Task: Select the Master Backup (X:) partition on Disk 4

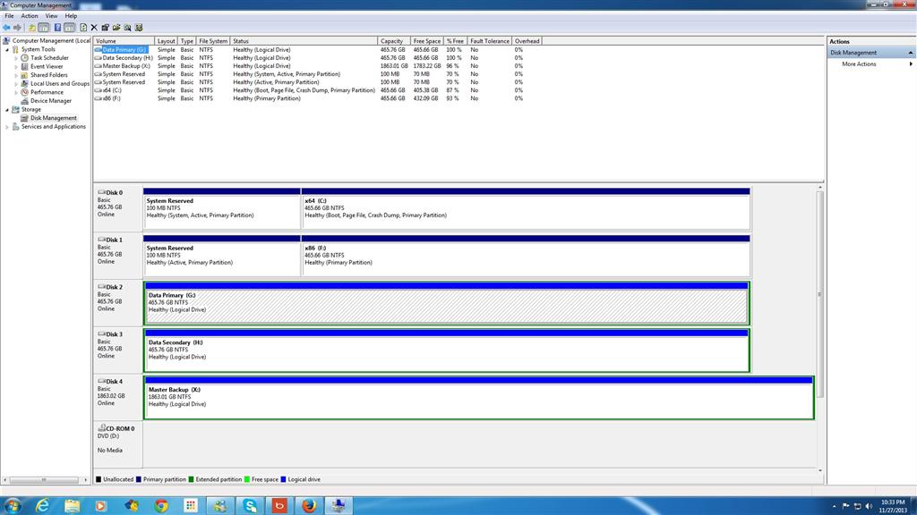Action: 479,398
